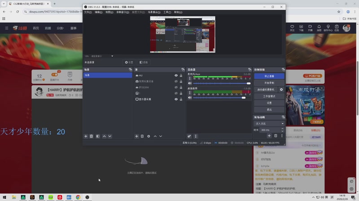Image resolution: width=359 pixels, height=201 pixels.
Task: Open source properties gear in the 源 panel toolbar
Action: click(x=149, y=136)
